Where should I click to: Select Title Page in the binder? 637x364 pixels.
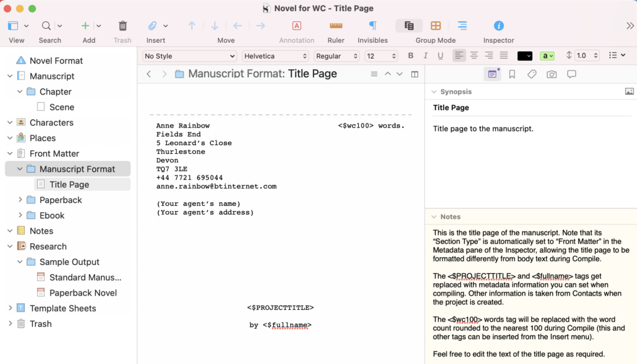pos(69,184)
